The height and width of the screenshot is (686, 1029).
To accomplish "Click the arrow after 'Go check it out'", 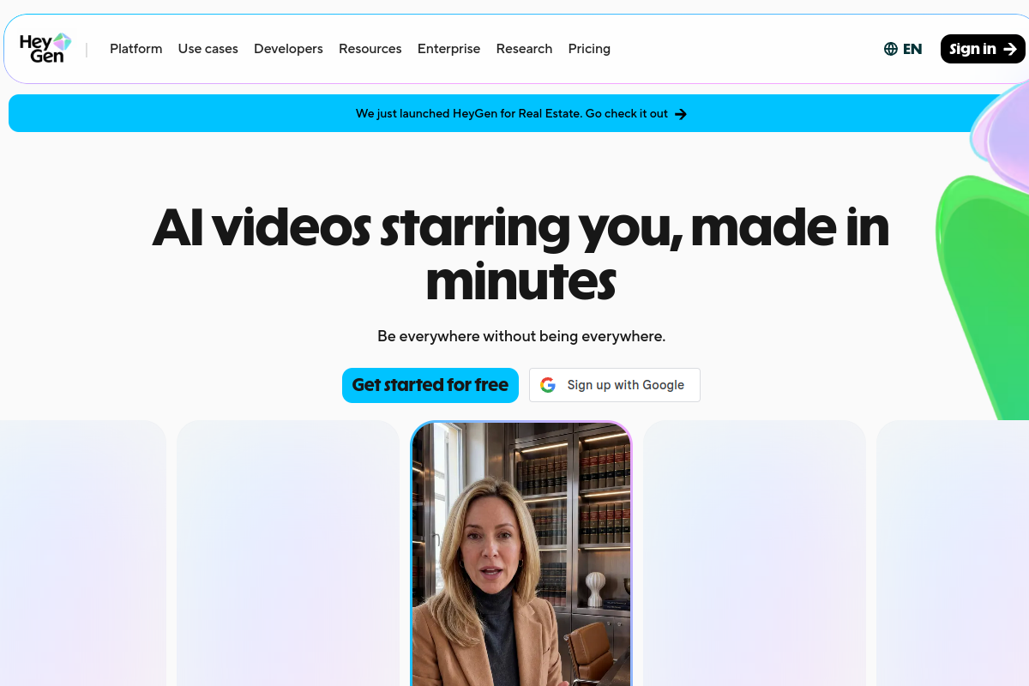I will (x=681, y=114).
